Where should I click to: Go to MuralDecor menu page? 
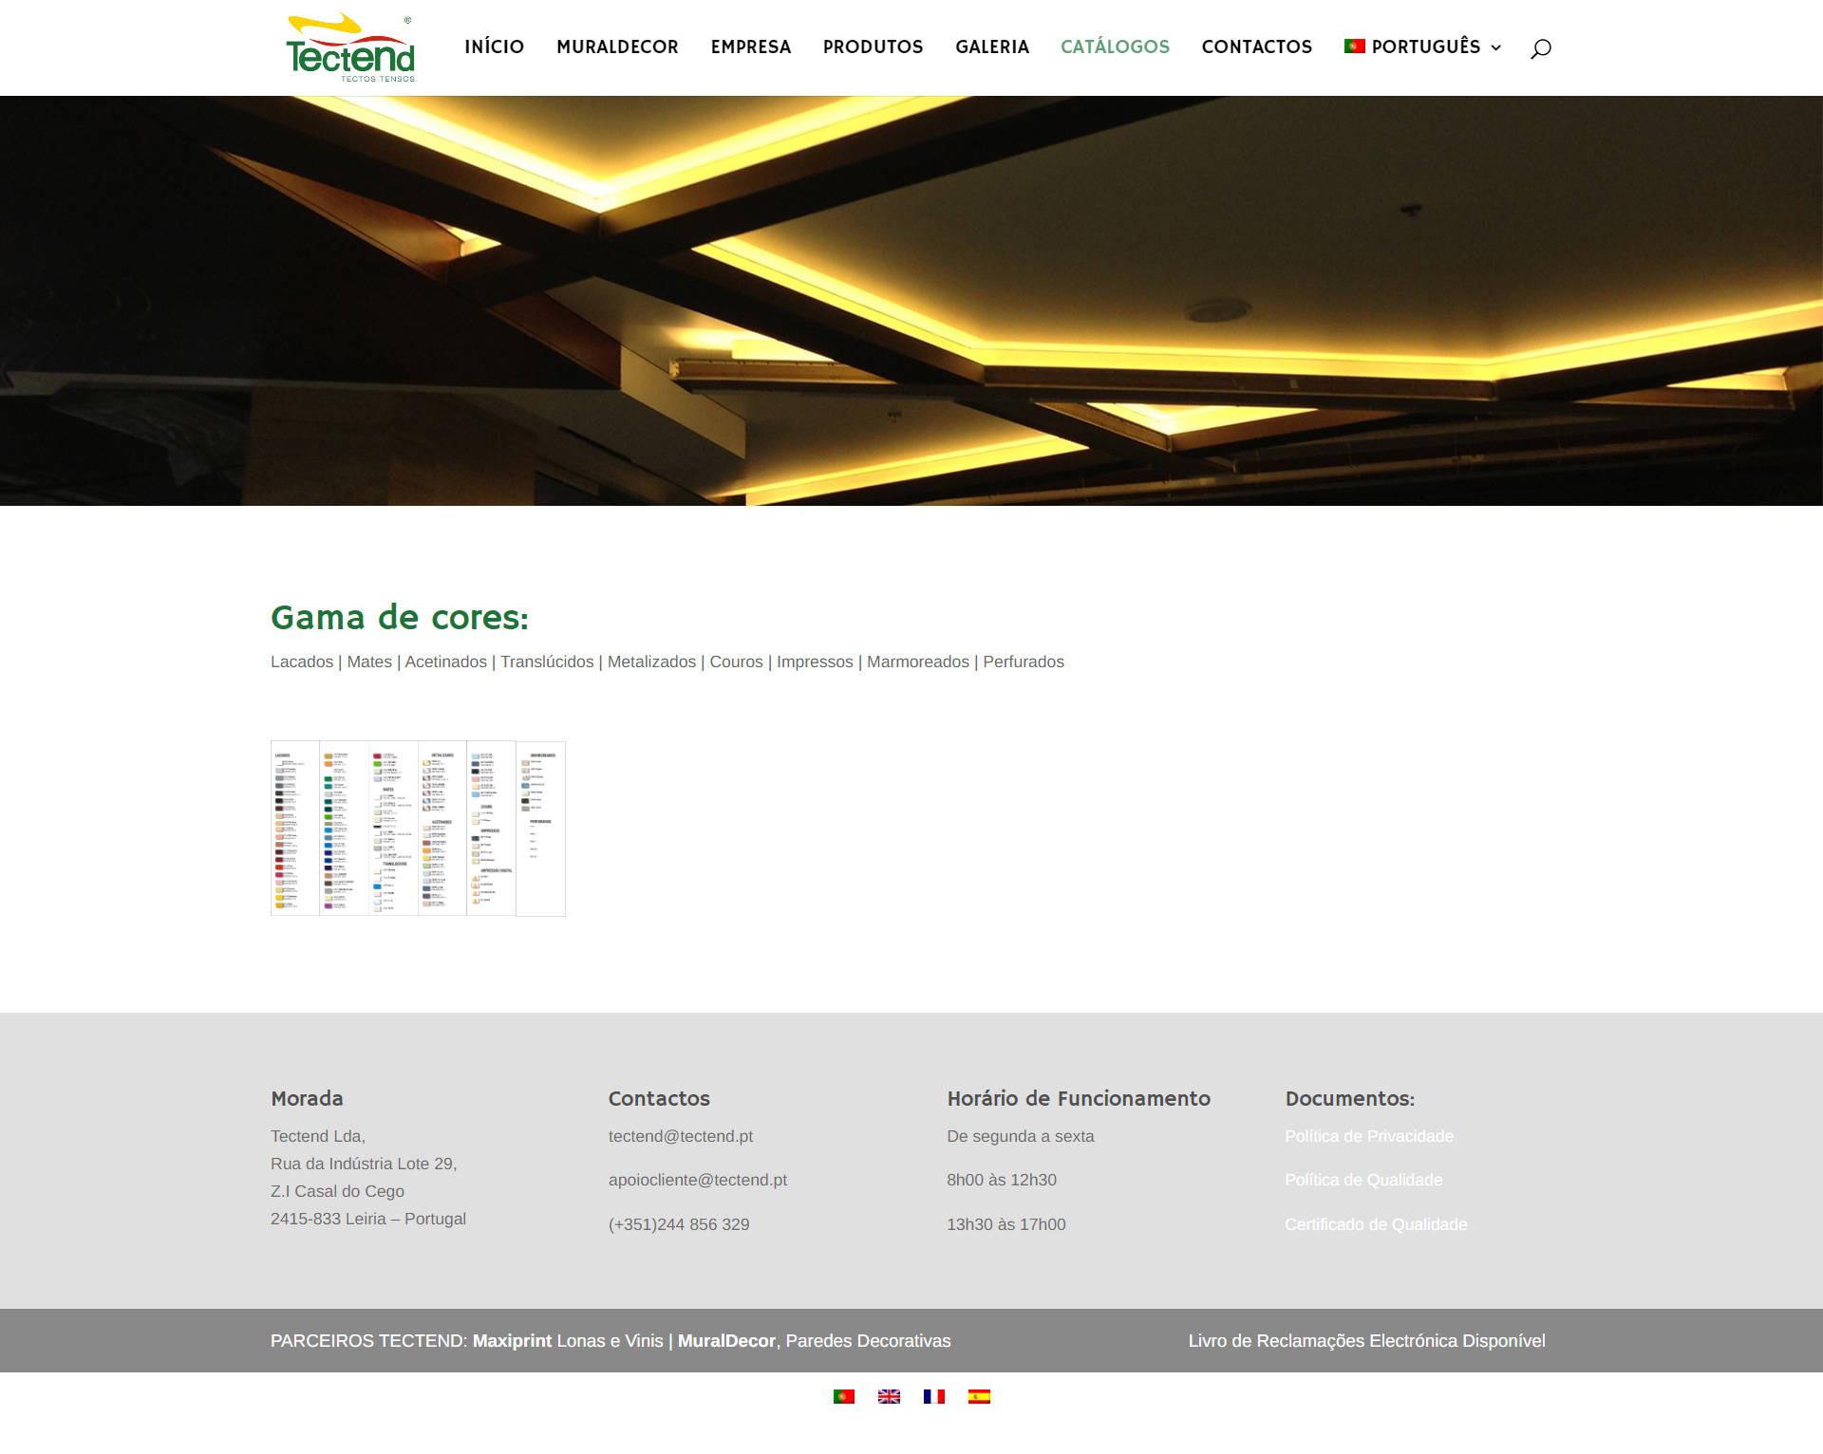click(617, 47)
